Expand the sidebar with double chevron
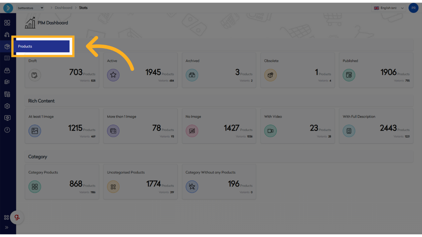Image resolution: width=422 pixels, height=237 pixels. click(6, 228)
